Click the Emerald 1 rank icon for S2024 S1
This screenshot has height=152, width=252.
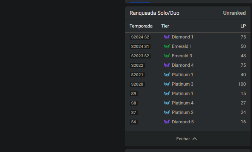point(167,46)
